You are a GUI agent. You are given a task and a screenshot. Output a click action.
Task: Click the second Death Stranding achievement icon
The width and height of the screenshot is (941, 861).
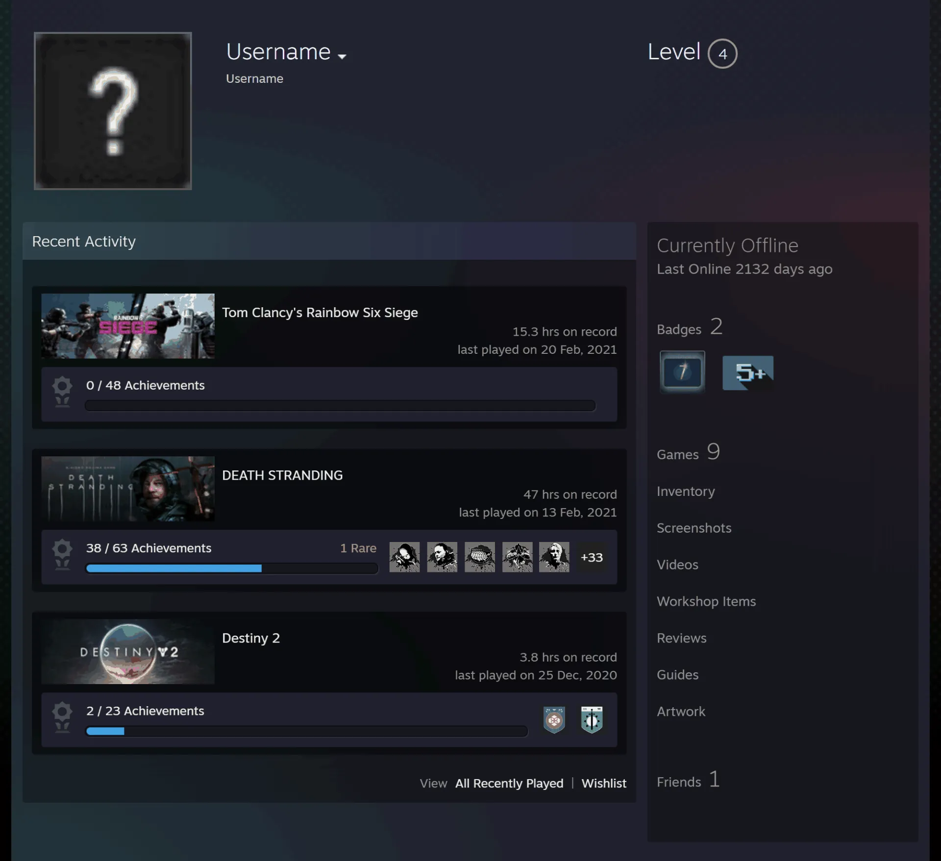click(x=442, y=557)
